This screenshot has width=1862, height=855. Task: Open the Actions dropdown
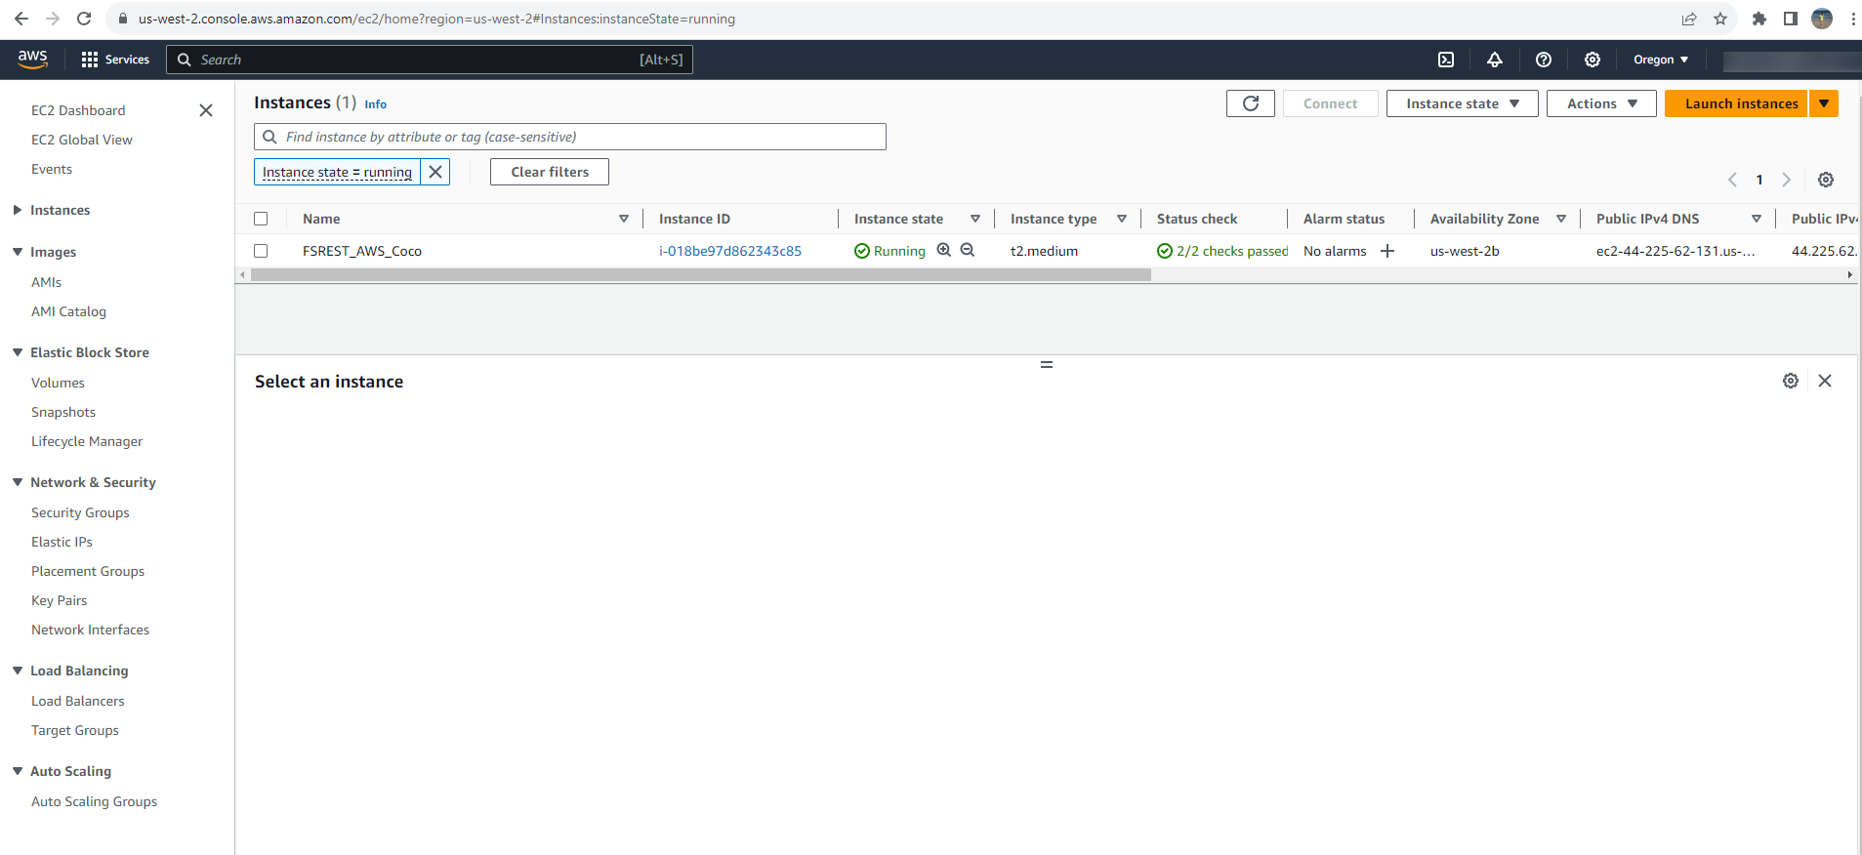click(x=1601, y=103)
